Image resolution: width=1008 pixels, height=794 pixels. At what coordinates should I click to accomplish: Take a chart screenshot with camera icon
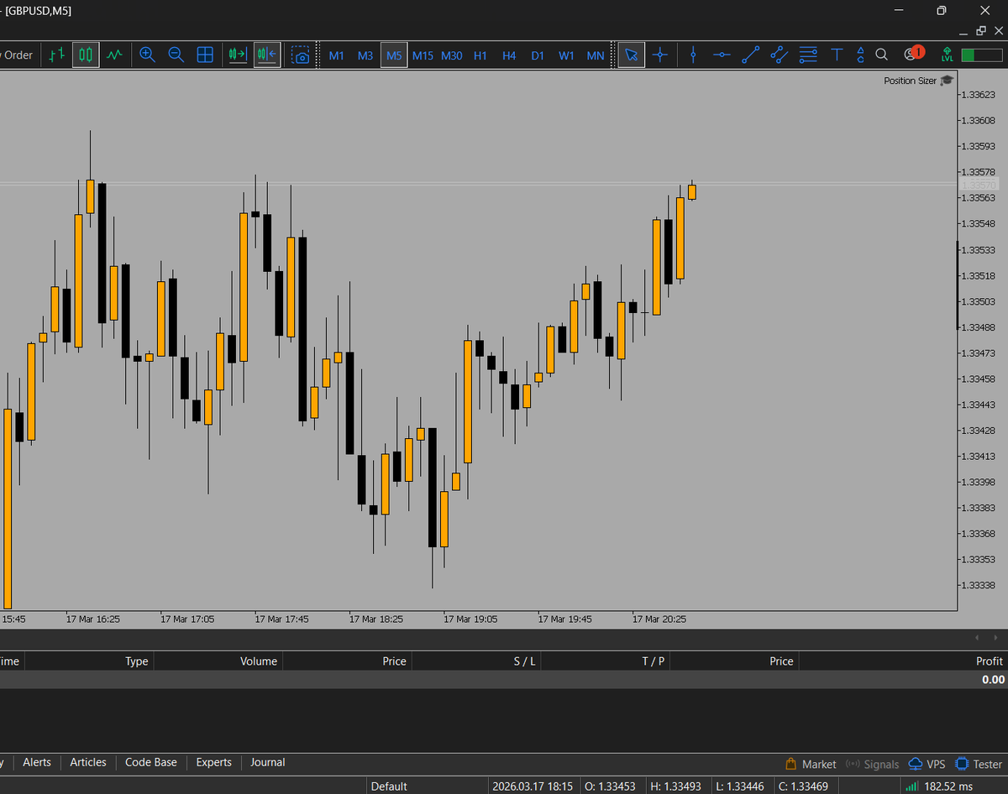click(x=301, y=55)
